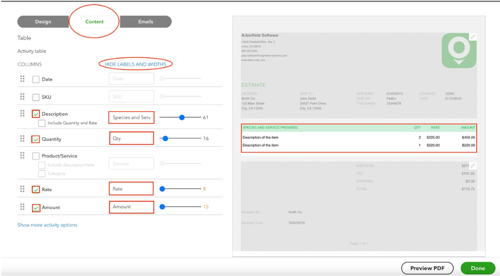Click the SKU width slider handle

(162, 97)
